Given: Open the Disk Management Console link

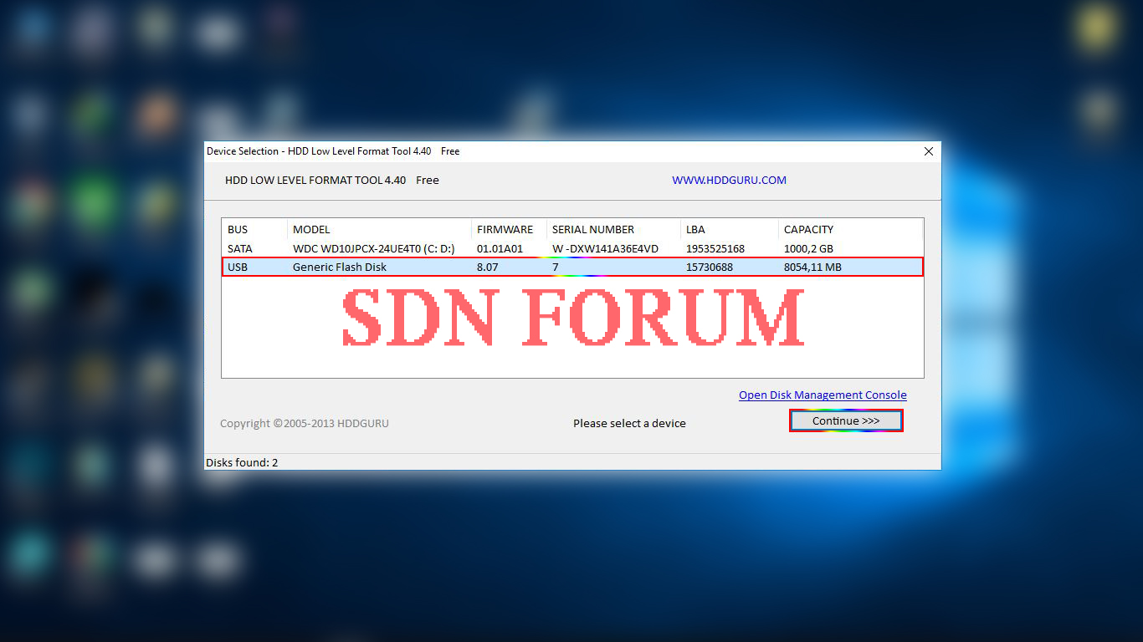Looking at the screenshot, I should coord(823,395).
